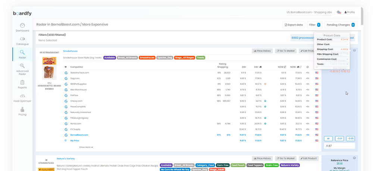The height and width of the screenshot is (171, 373).
Task: Click the clock icon in the table header
Action: click(308, 67)
